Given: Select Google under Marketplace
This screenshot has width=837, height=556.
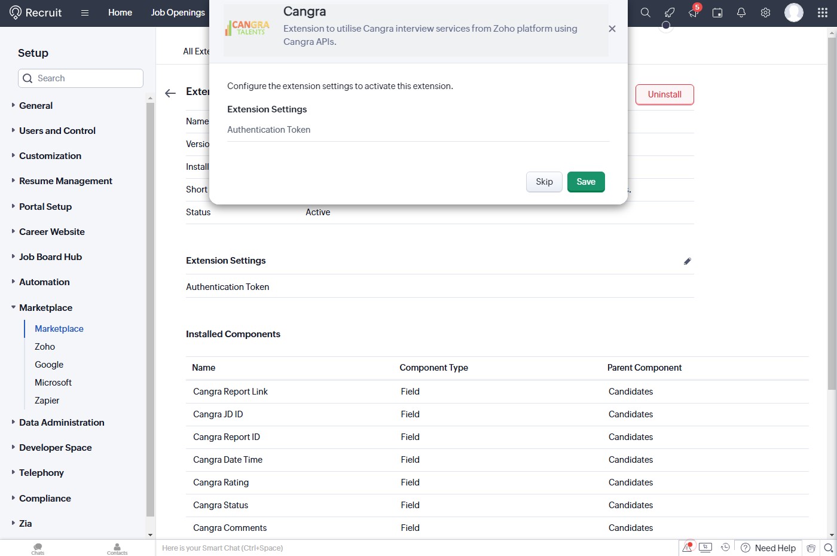Looking at the screenshot, I should (x=49, y=365).
